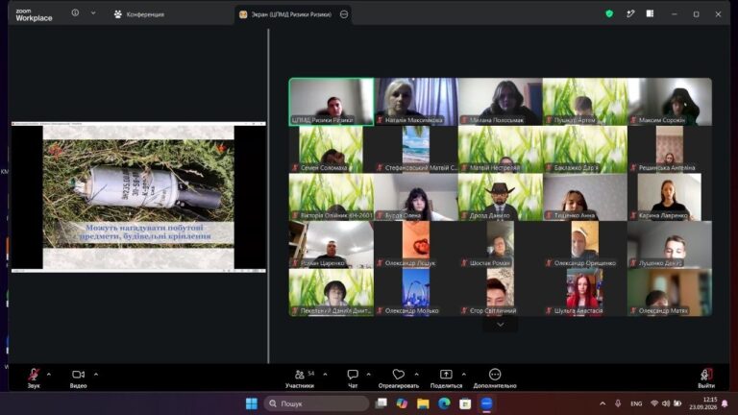The height and width of the screenshot is (415, 738).
Task: Toggle camera with the Видео button
Action: pos(78,378)
